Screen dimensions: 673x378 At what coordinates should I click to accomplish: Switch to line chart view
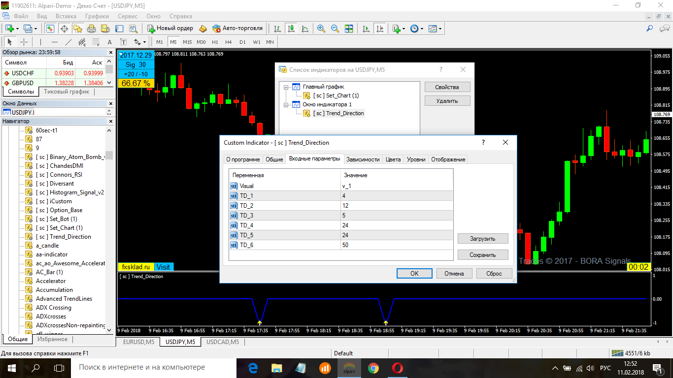point(305,29)
